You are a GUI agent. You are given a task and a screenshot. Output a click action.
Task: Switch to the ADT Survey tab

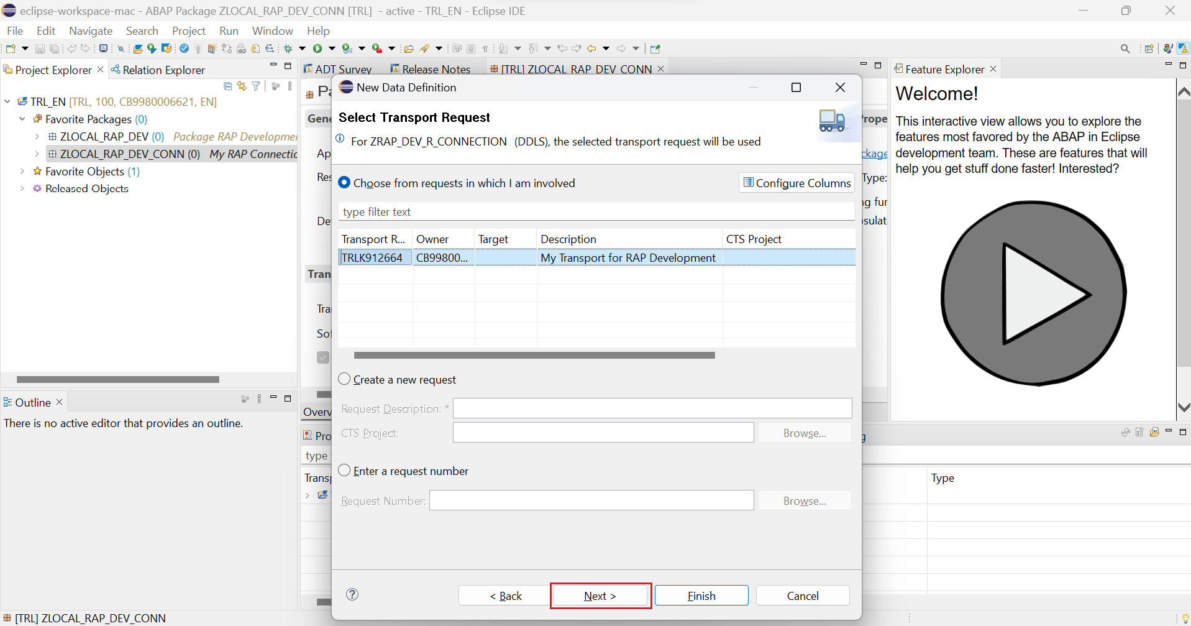click(337, 69)
